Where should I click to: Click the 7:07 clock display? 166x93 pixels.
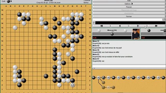coord(143,38)
